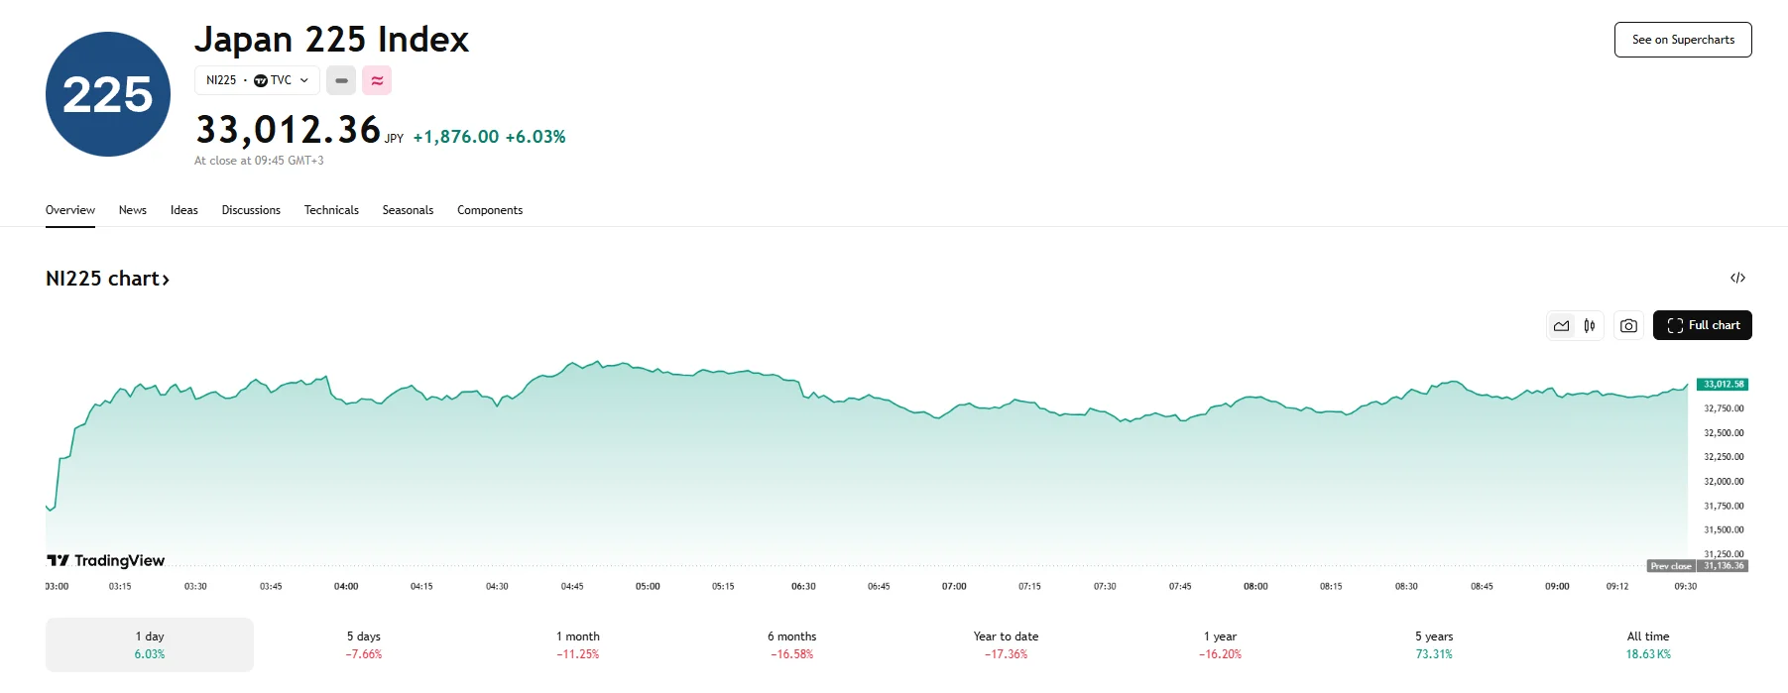Click the gray minus icon next to NI225
The width and height of the screenshot is (1788, 693).
pos(341,80)
